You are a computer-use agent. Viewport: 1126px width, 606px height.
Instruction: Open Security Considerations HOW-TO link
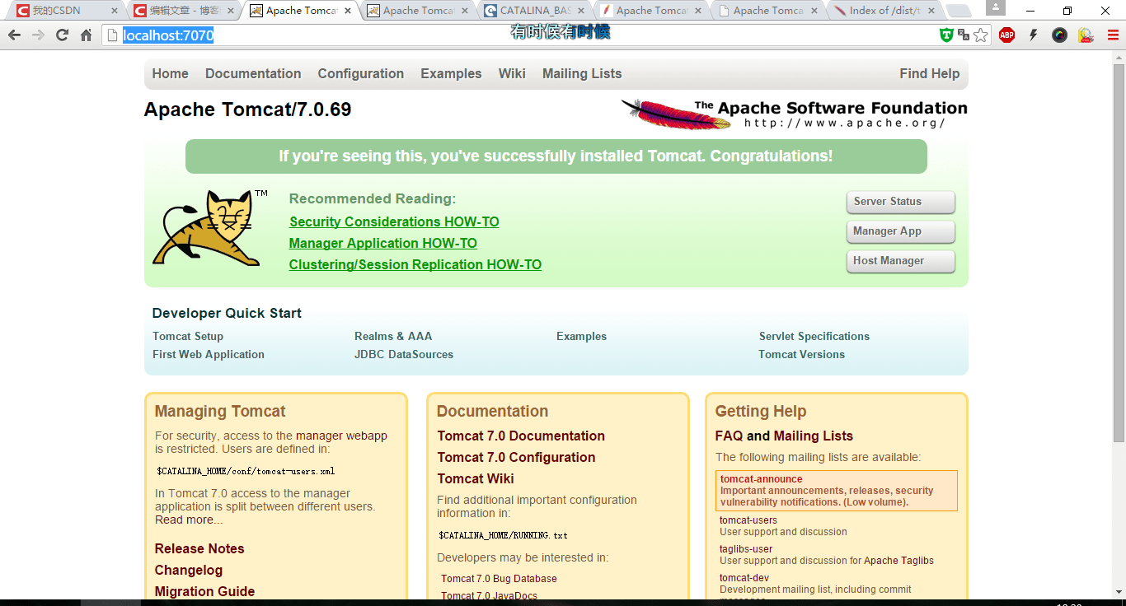pos(394,222)
